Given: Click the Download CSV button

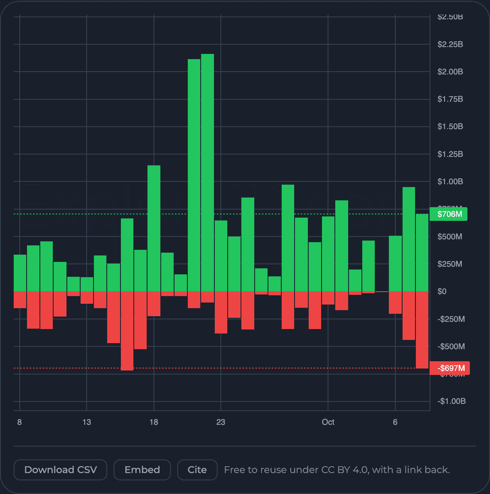Looking at the screenshot, I should pos(60,470).
